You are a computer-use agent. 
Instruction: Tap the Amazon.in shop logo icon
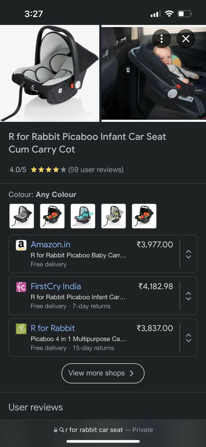tap(21, 245)
